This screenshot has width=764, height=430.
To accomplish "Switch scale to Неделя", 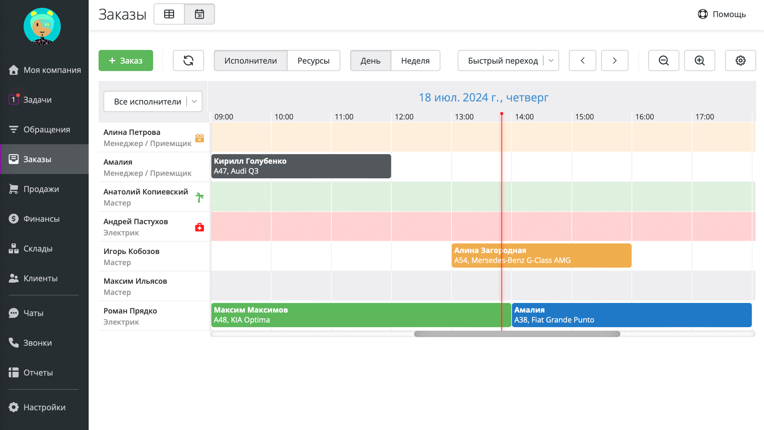I will [x=415, y=61].
